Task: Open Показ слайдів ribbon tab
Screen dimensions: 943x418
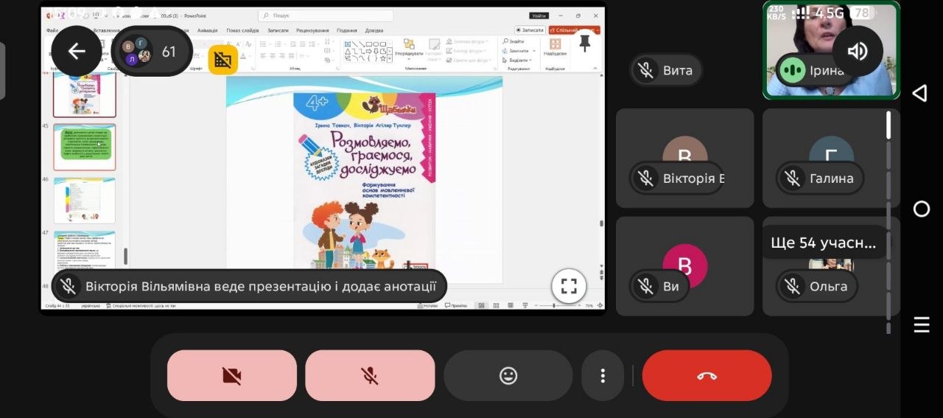Action: pos(242,30)
